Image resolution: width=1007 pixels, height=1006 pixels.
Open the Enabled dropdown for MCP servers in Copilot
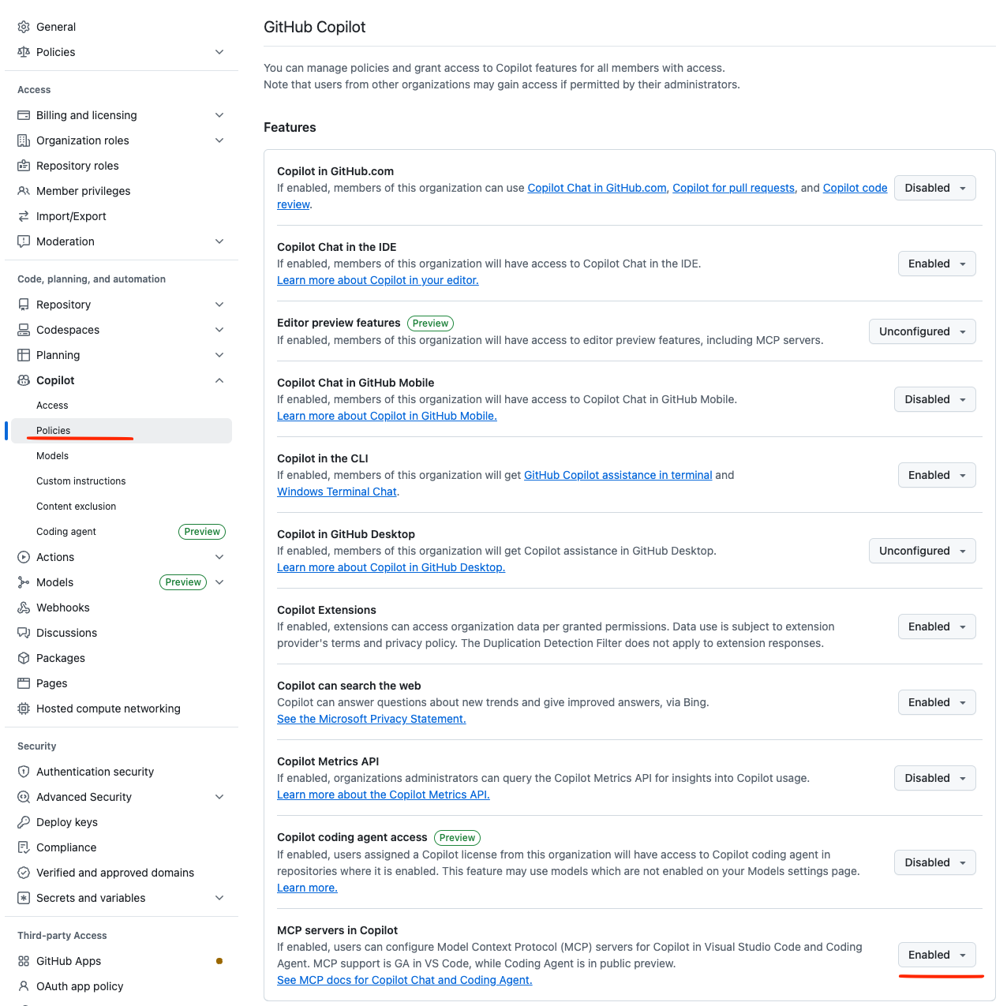click(x=938, y=955)
